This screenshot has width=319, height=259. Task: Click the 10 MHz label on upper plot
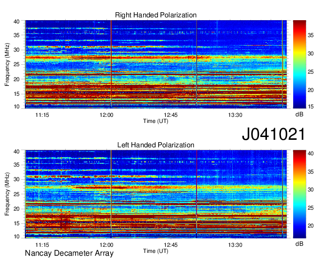(x=17, y=107)
